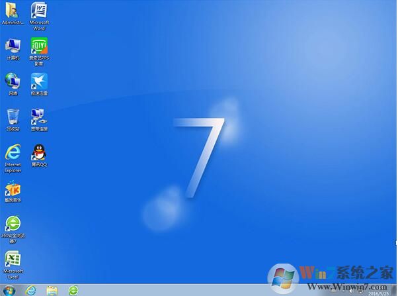Click Internet Explorer pinned on taskbar
The image size is (398, 296).
tap(30, 291)
